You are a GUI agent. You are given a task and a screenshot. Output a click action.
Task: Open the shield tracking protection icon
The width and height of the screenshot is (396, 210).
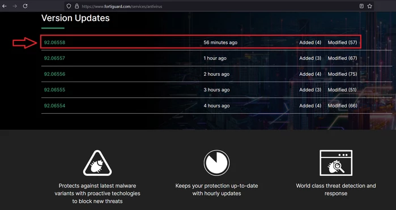69,6
